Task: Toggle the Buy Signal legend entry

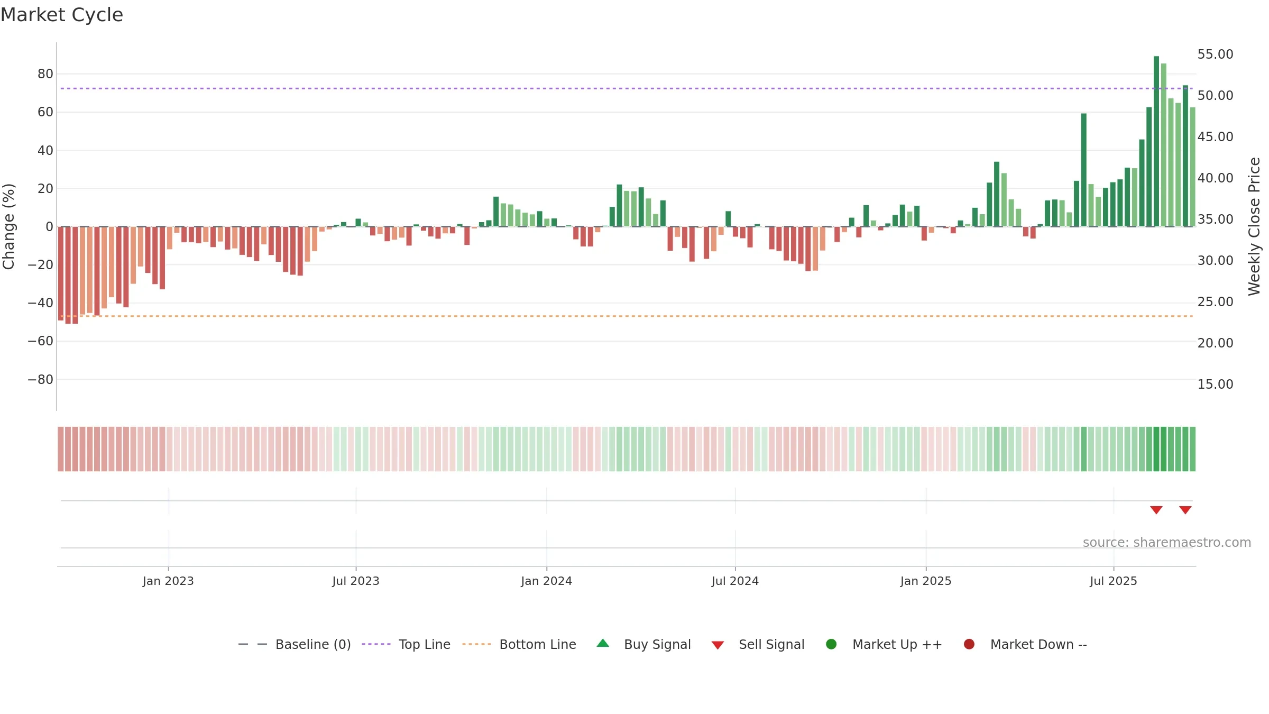Action: click(643, 644)
